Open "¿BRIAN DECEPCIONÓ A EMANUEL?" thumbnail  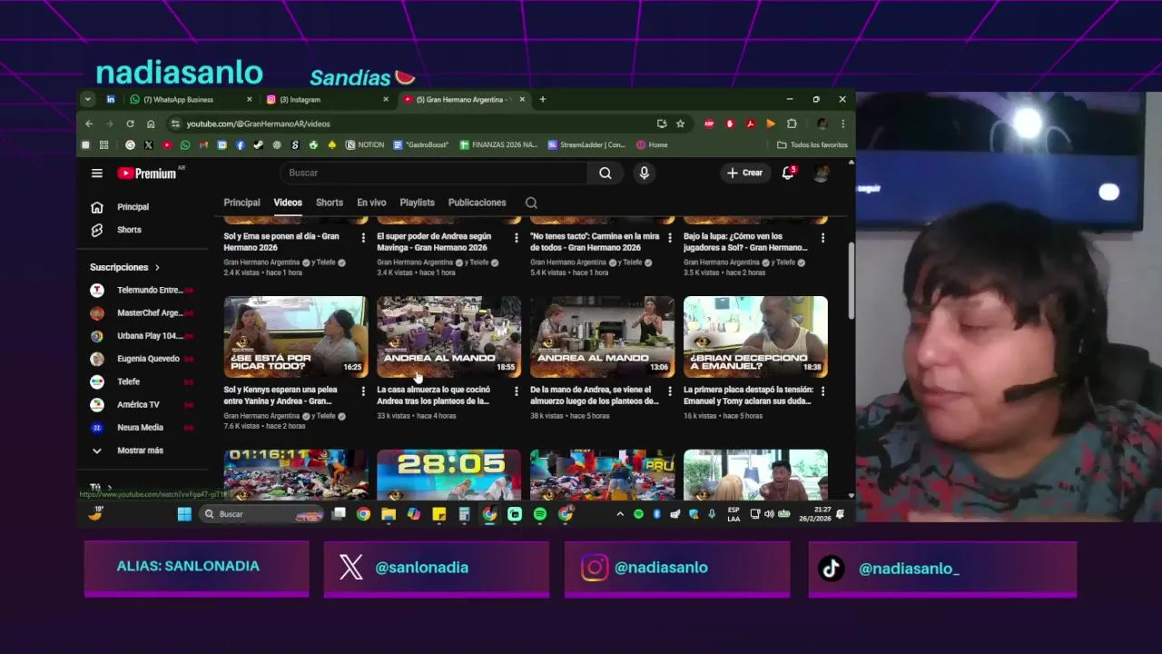point(755,336)
